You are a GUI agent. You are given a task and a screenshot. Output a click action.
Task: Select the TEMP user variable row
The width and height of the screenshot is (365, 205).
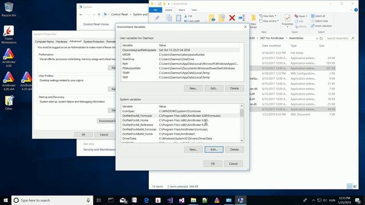point(180,73)
